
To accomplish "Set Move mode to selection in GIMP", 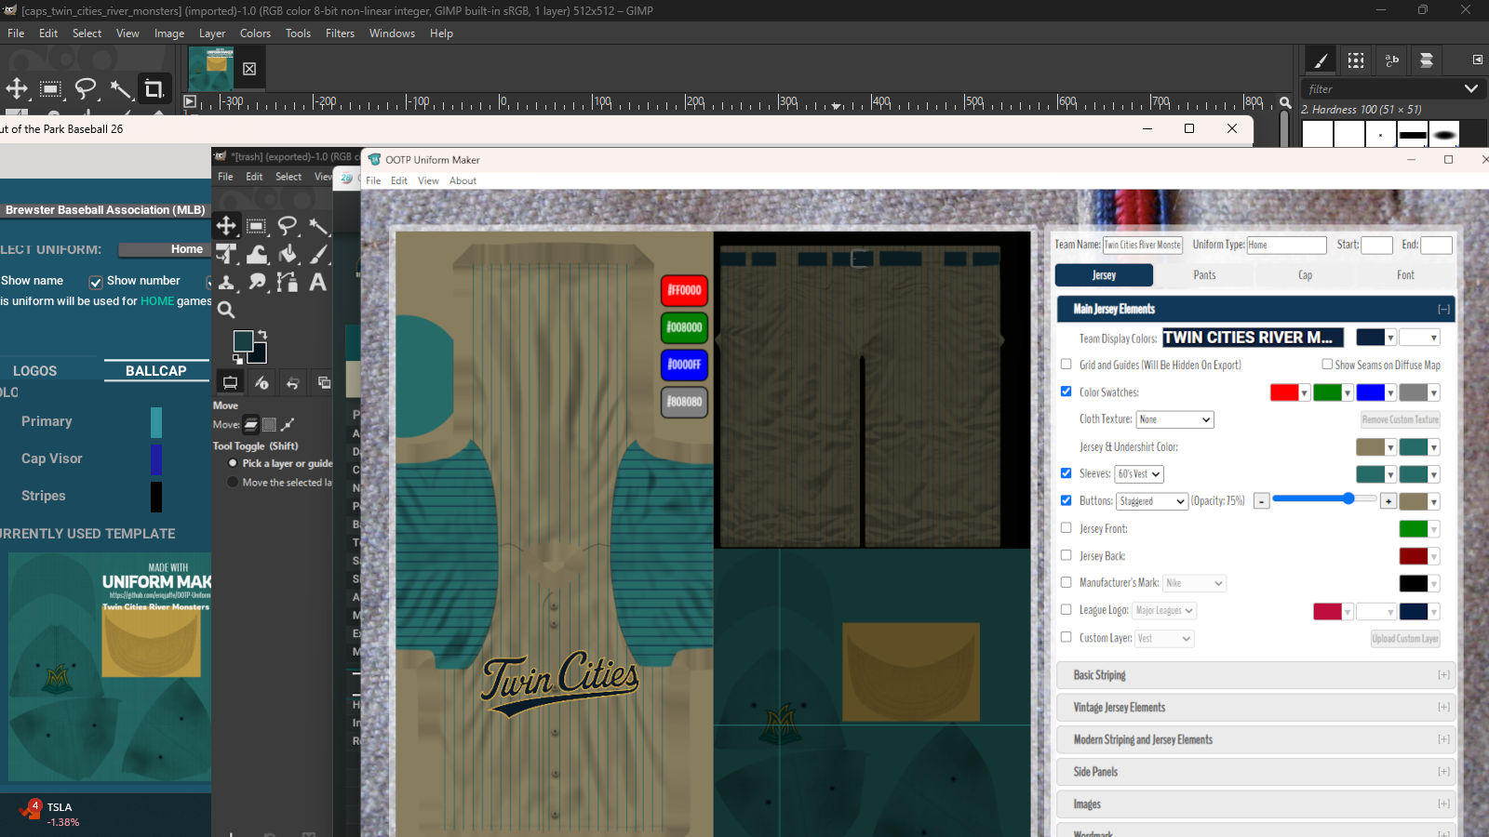I will pos(269,425).
